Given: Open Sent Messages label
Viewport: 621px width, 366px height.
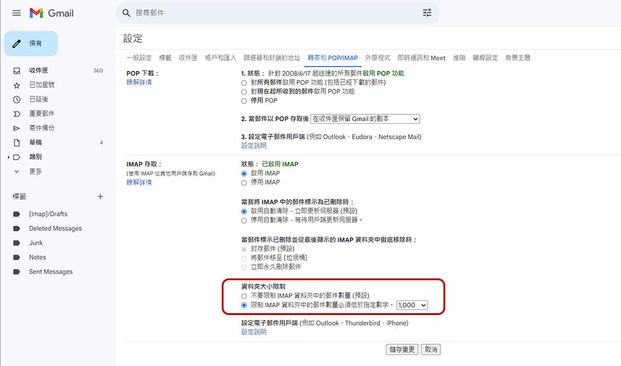Looking at the screenshot, I should pos(51,272).
